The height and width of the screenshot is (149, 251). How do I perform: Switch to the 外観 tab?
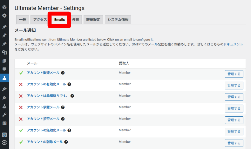(x=75, y=20)
